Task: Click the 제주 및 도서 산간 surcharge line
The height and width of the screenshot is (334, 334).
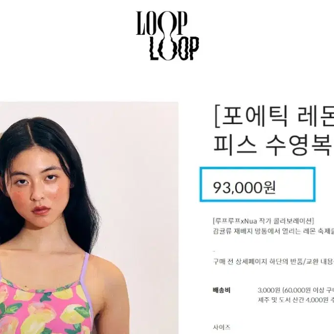Action: [x=296, y=300]
